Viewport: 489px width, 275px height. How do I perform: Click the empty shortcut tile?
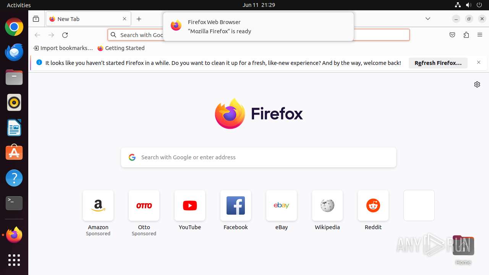click(419, 205)
